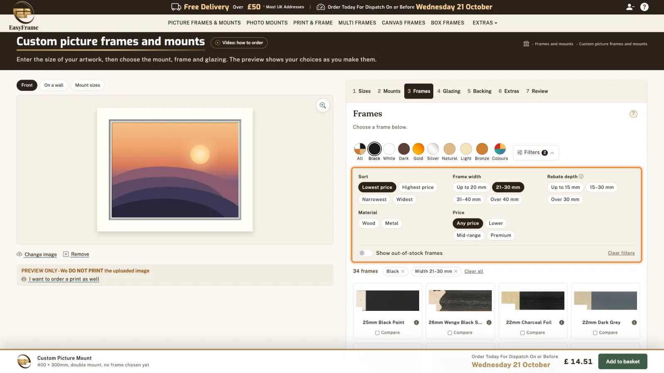
Task: Check Compare for 25mm Black Paint
Action: click(x=377, y=333)
